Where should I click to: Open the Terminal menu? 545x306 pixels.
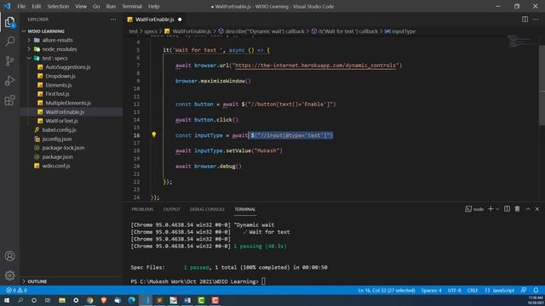pyautogui.click(x=132, y=6)
